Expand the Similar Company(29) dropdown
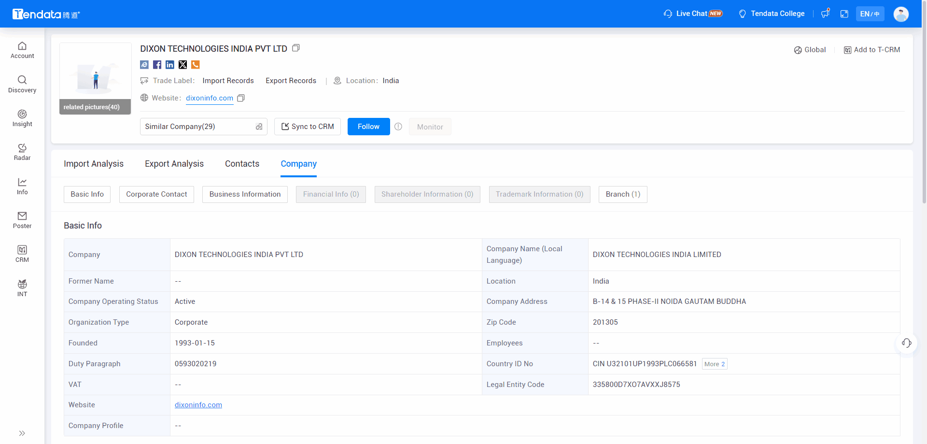Screen dimensions: 927x444 (x=203, y=127)
